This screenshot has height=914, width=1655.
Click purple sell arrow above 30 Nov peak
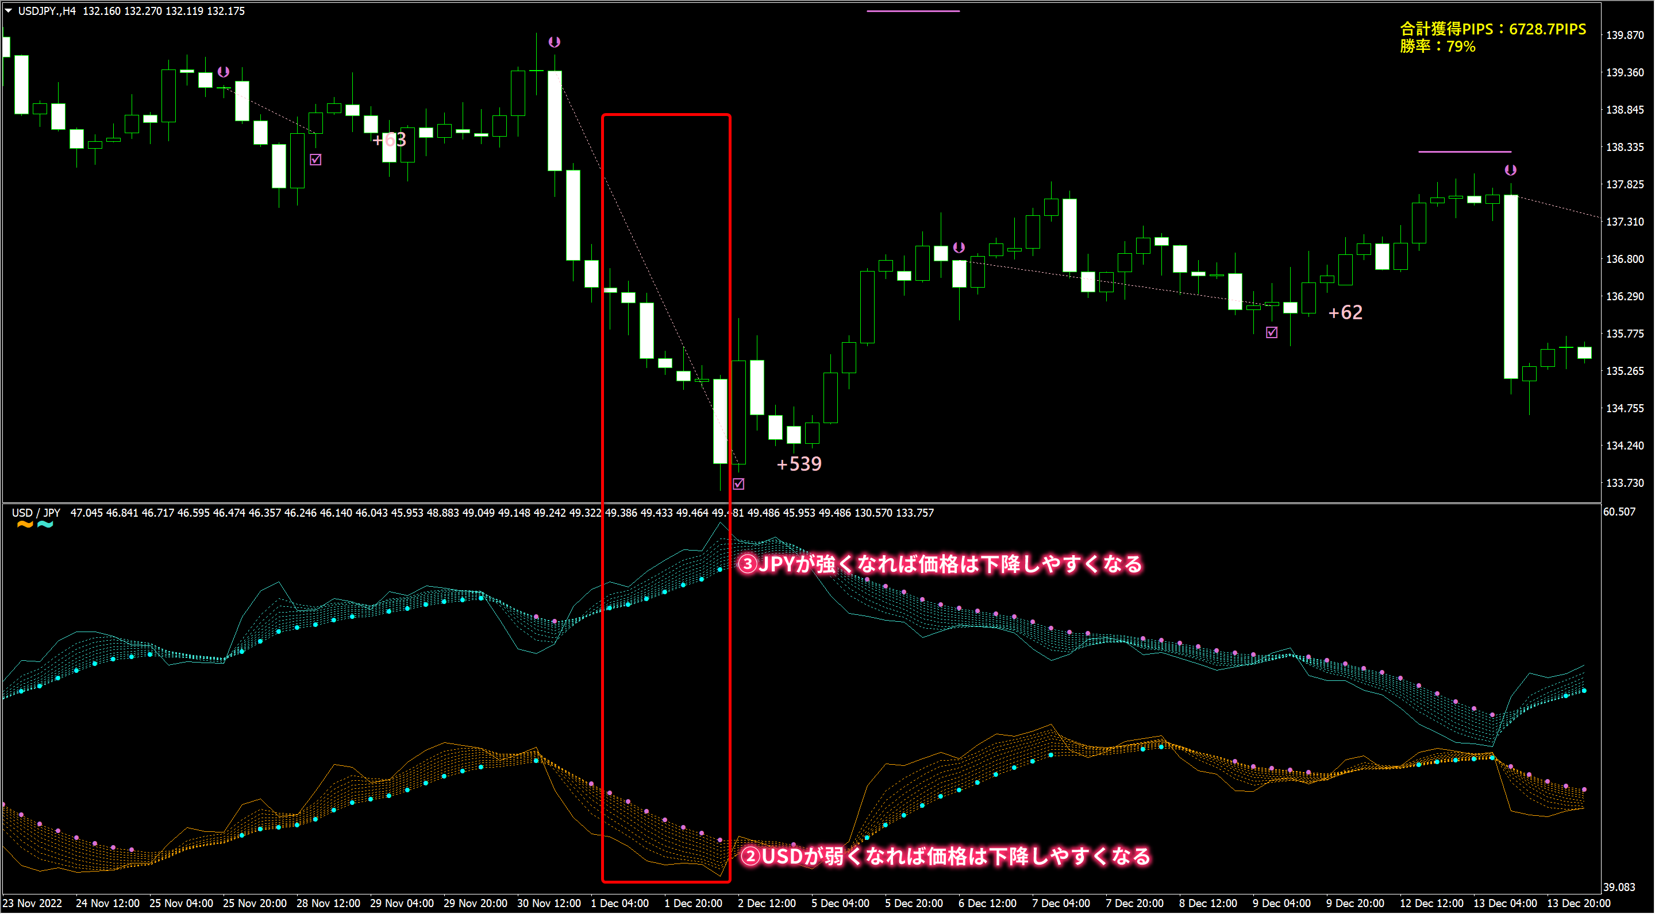(555, 42)
